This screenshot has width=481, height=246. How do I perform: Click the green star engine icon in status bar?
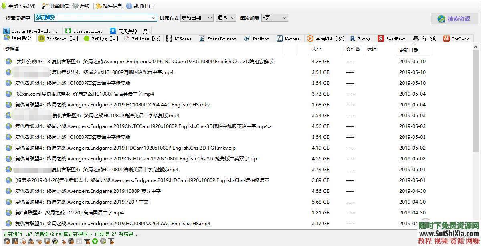(x=95, y=242)
